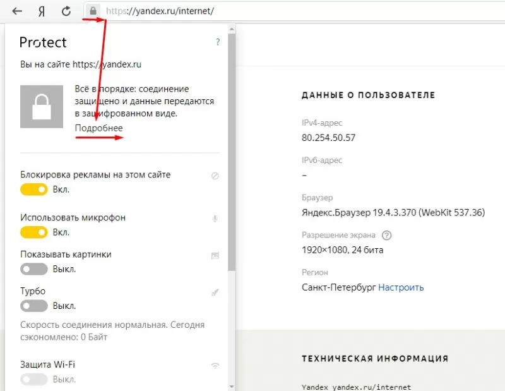Click the microphone icon next to Использовать микрофон

[215, 217]
